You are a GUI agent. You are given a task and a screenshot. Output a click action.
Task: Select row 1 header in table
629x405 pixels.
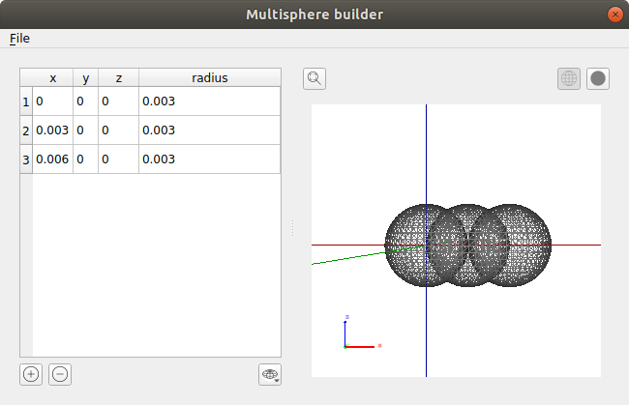(26, 101)
